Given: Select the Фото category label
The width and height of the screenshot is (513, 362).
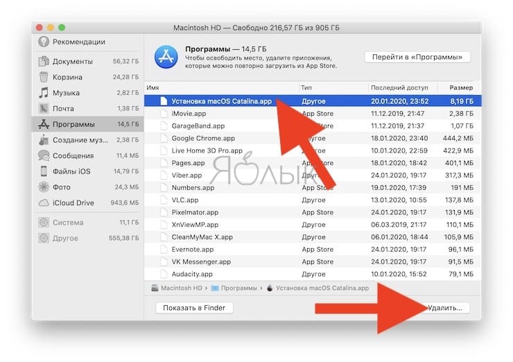Looking at the screenshot, I should point(62,187).
